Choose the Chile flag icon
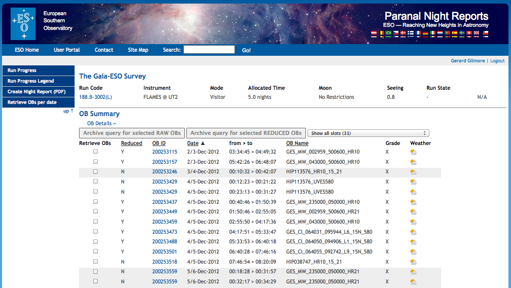 click(x=485, y=33)
